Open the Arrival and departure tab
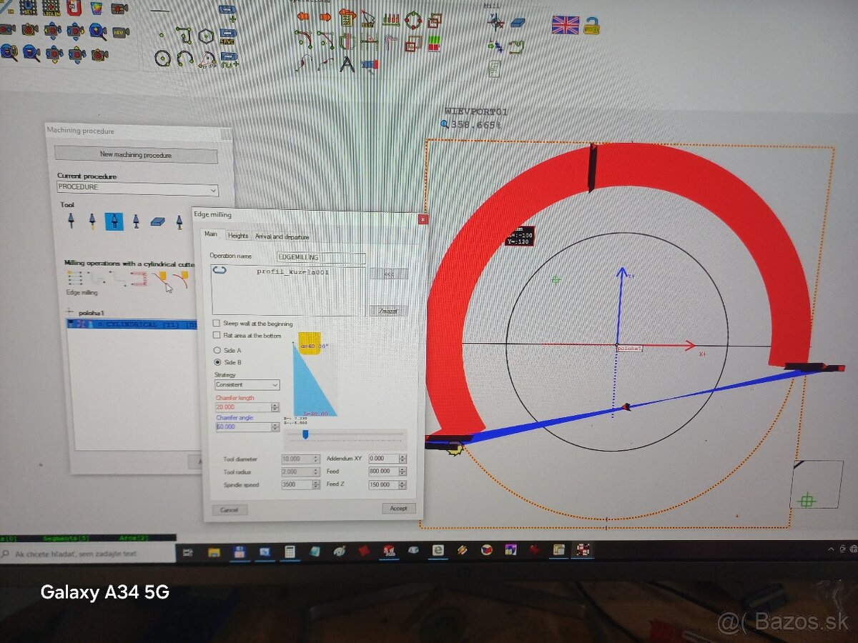The width and height of the screenshot is (858, 643). click(282, 236)
